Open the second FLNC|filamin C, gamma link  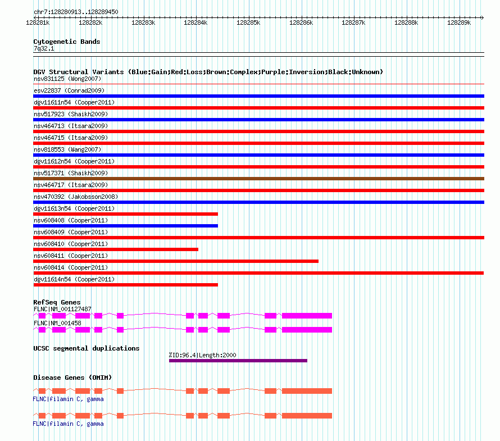click(68, 424)
